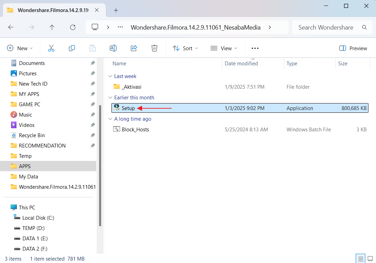Open the See more ellipsis menu
376x263 pixels.
coord(255,48)
